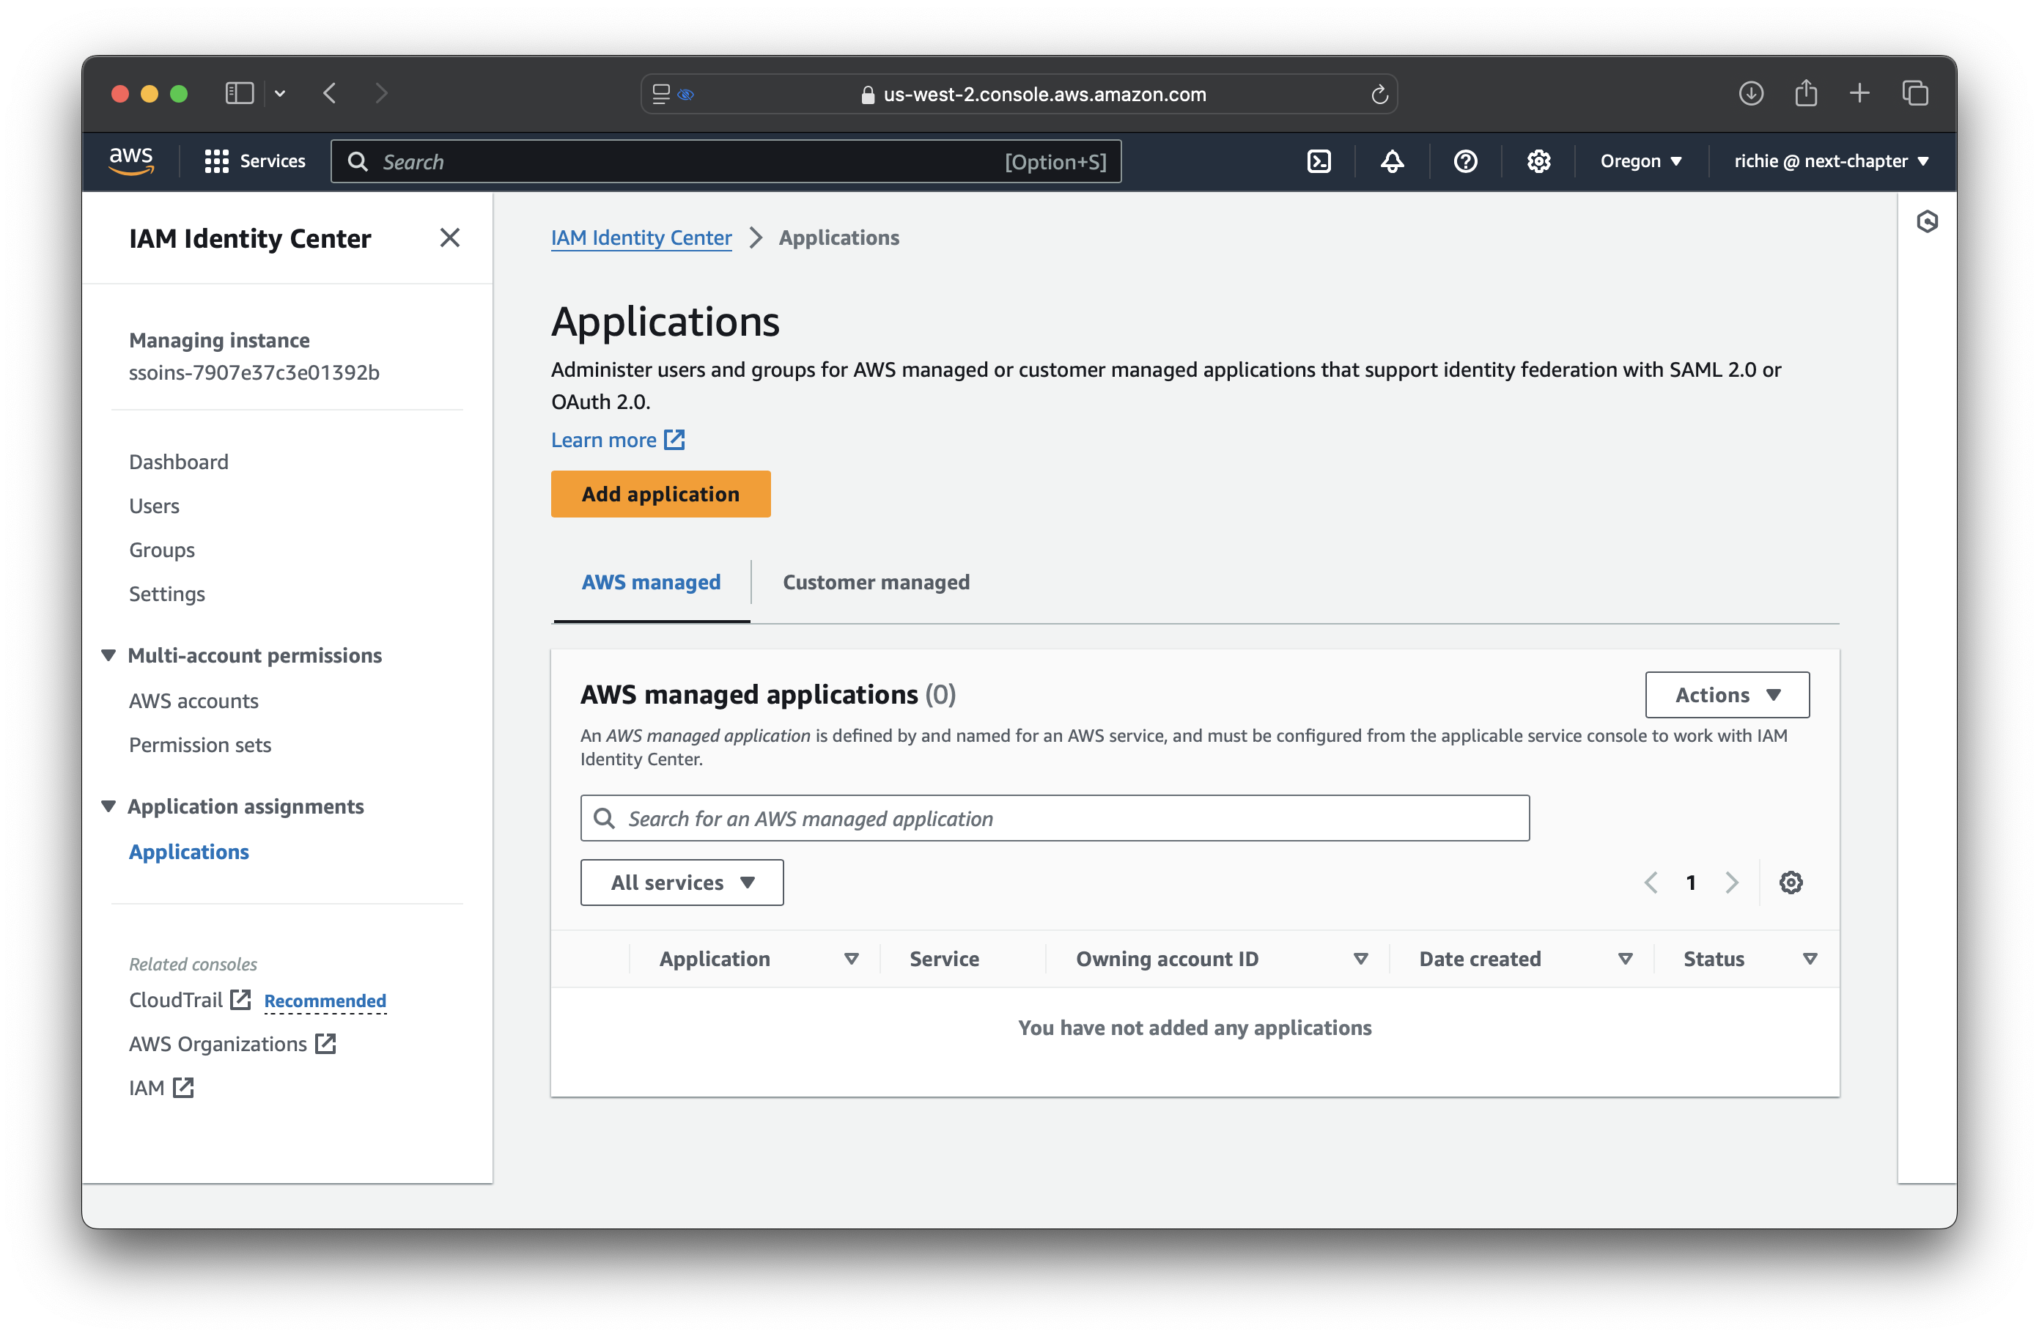Sort by Date created column
The image size is (2039, 1337).
[x=1624, y=958]
